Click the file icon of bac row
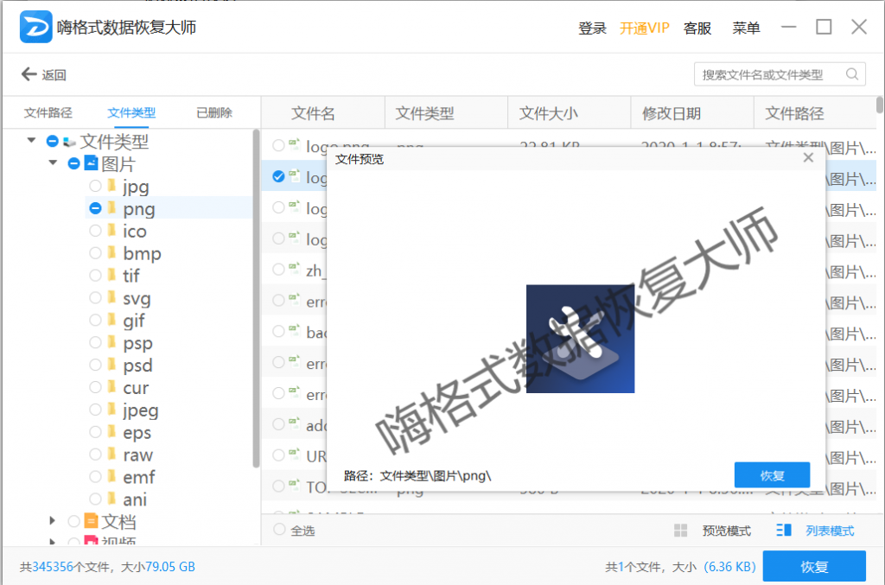This screenshot has width=885, height=585. coord(294,330)
